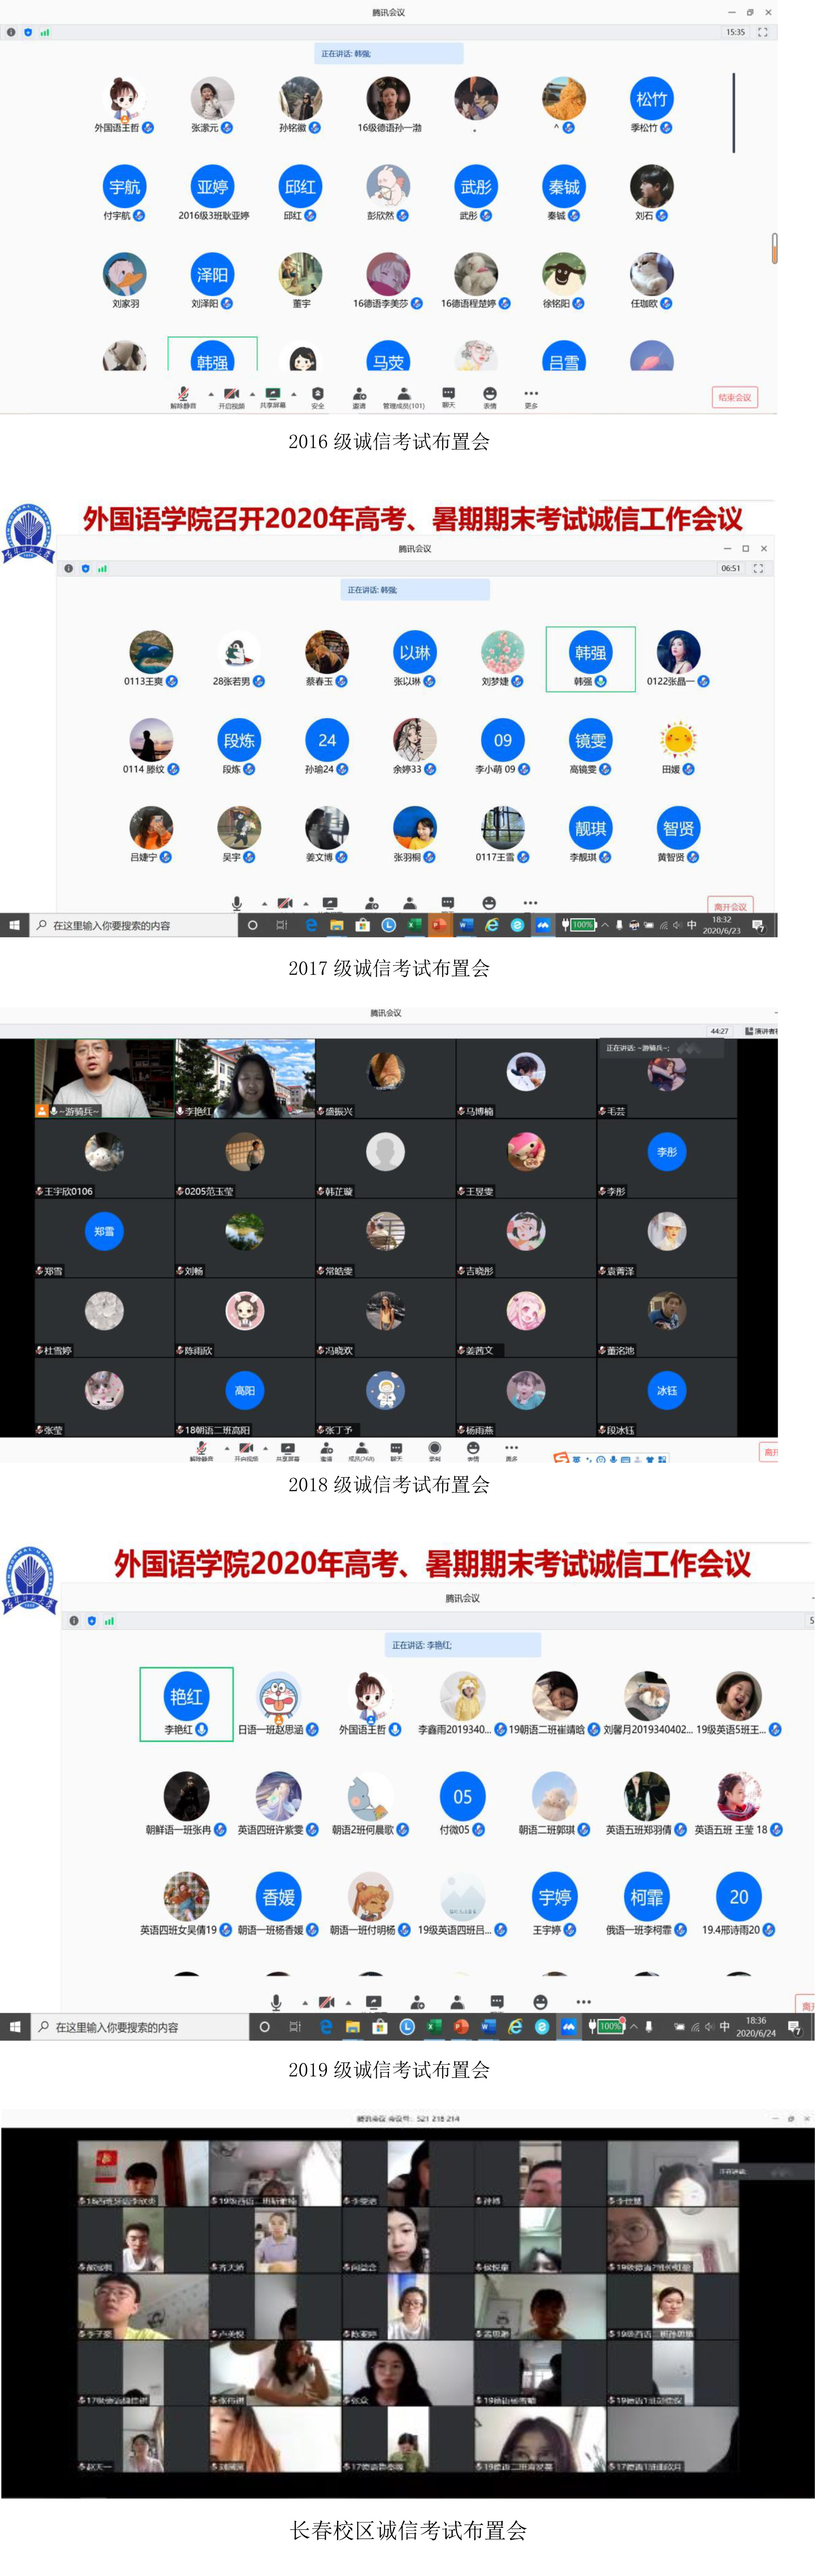Click Start button in the 2020/6/24 taskbar
This screenshot has width=815, height=2576.
point(15,2027)
